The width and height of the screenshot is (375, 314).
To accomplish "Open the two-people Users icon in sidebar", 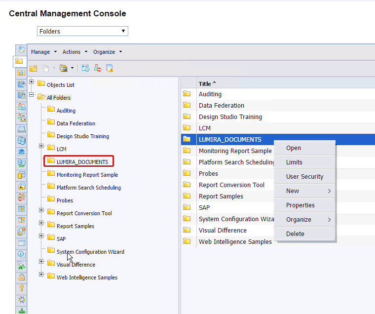I will (21, 107).
